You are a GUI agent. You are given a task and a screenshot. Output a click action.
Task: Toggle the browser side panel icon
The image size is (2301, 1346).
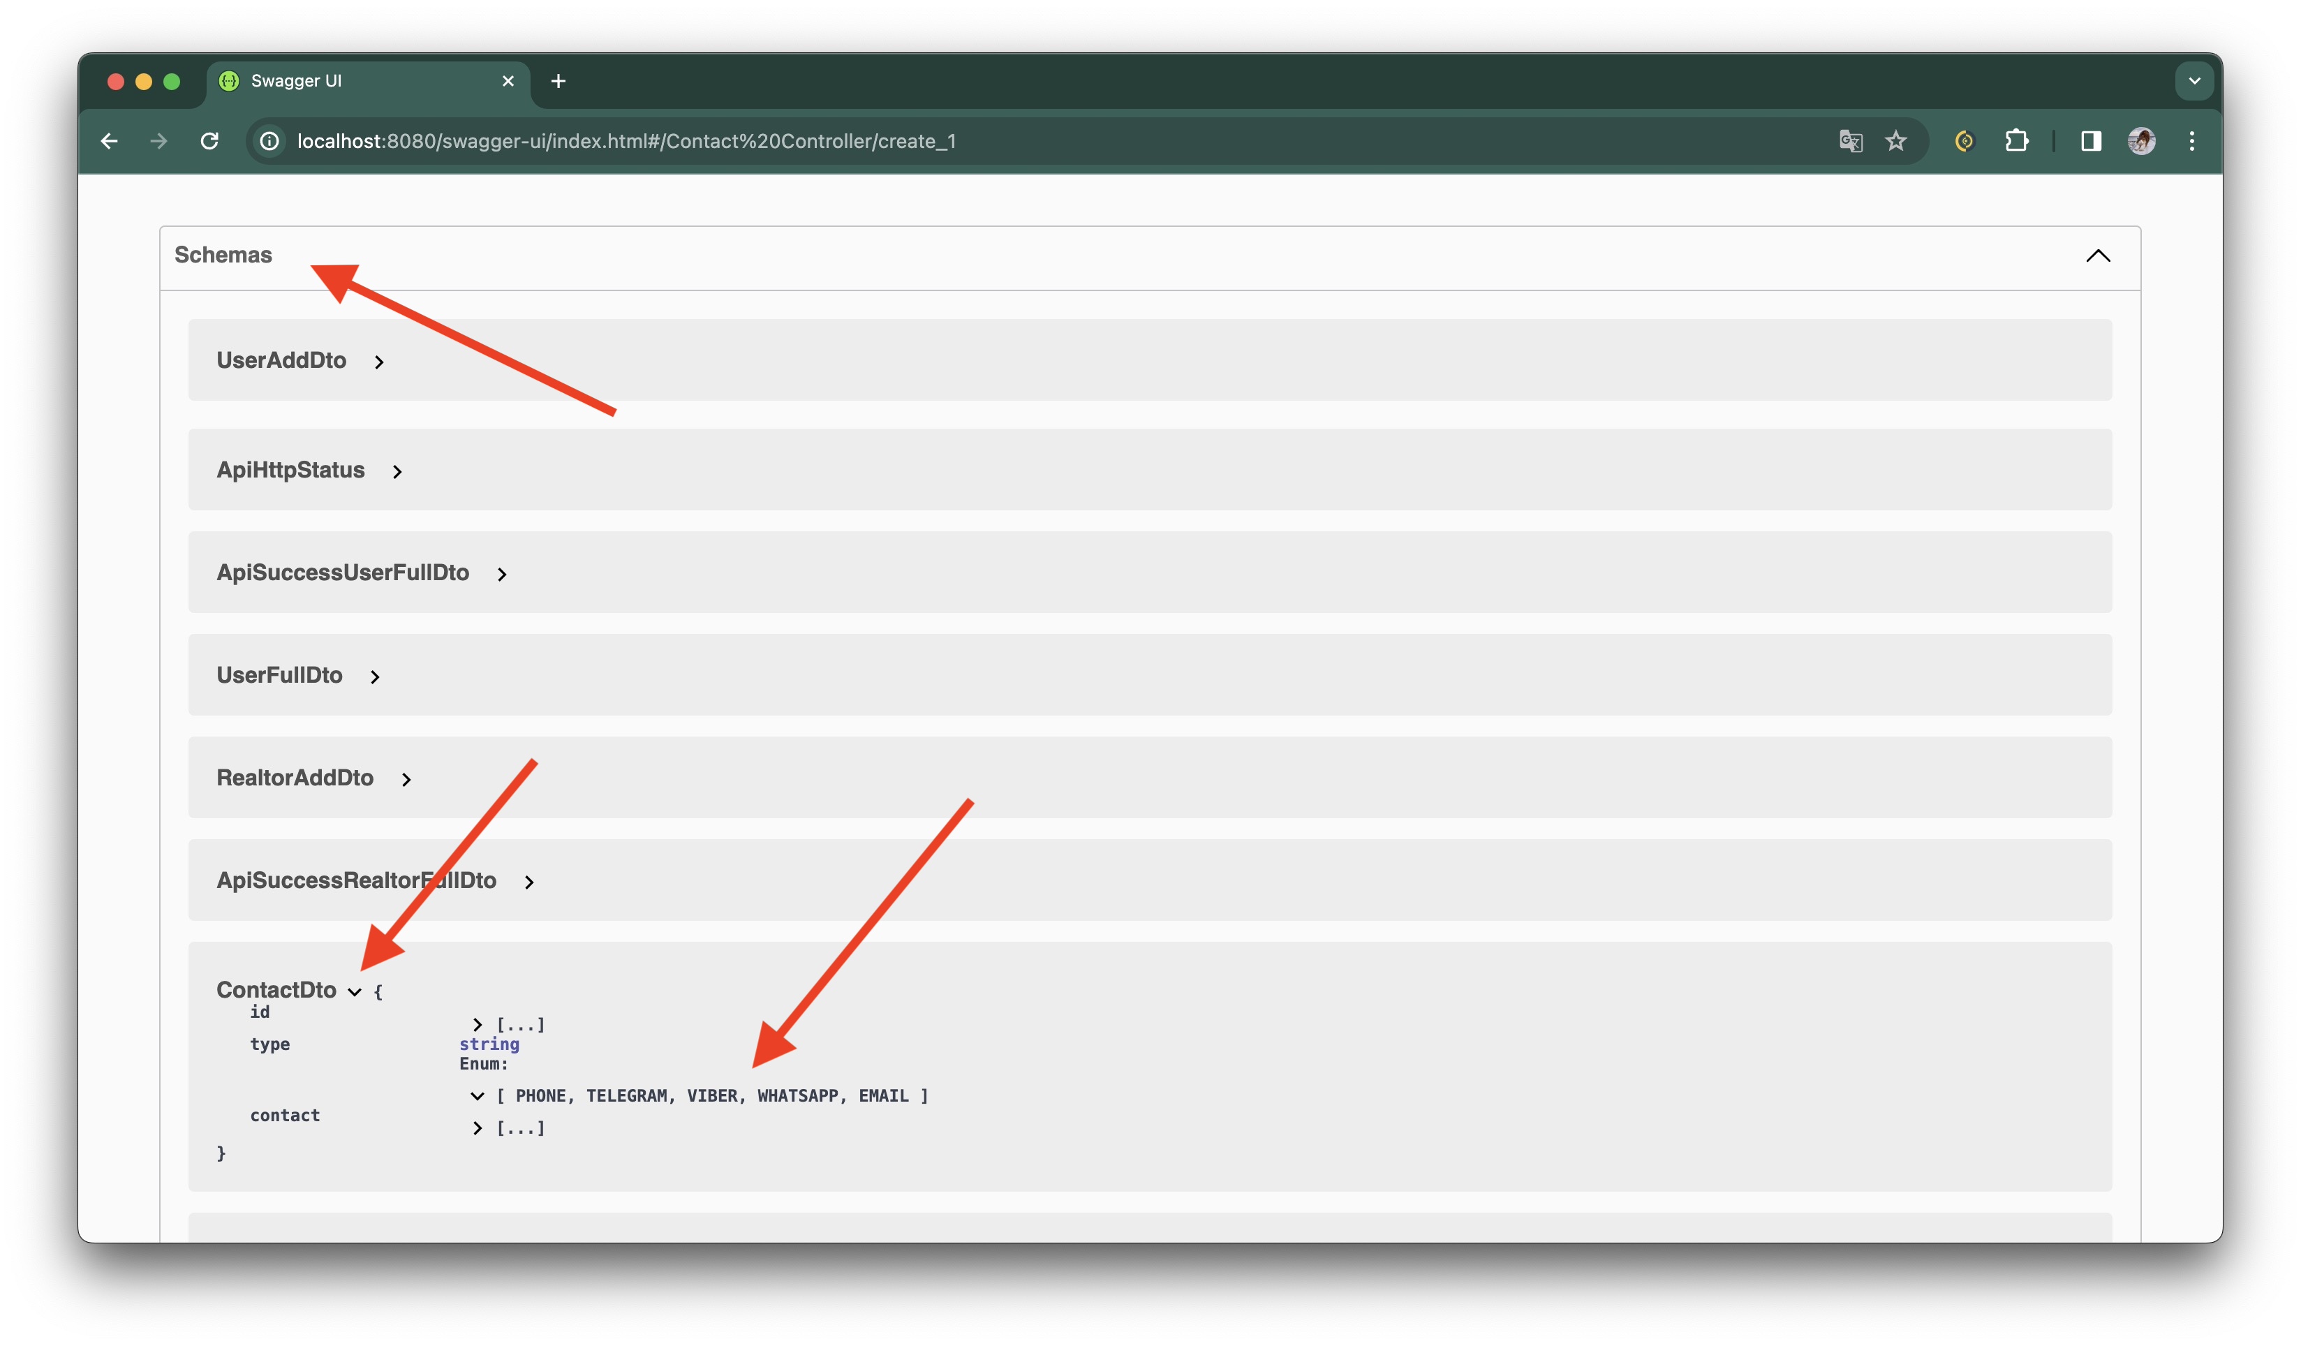point(2090,140)
